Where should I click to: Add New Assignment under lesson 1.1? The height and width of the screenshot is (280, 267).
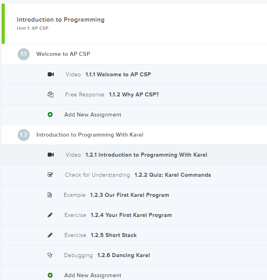(93, 114)
